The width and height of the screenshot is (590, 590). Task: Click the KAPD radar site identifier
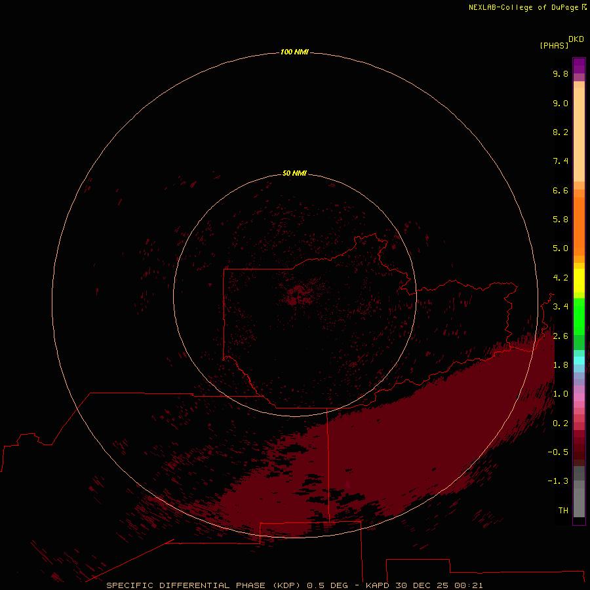coord(378,585)
